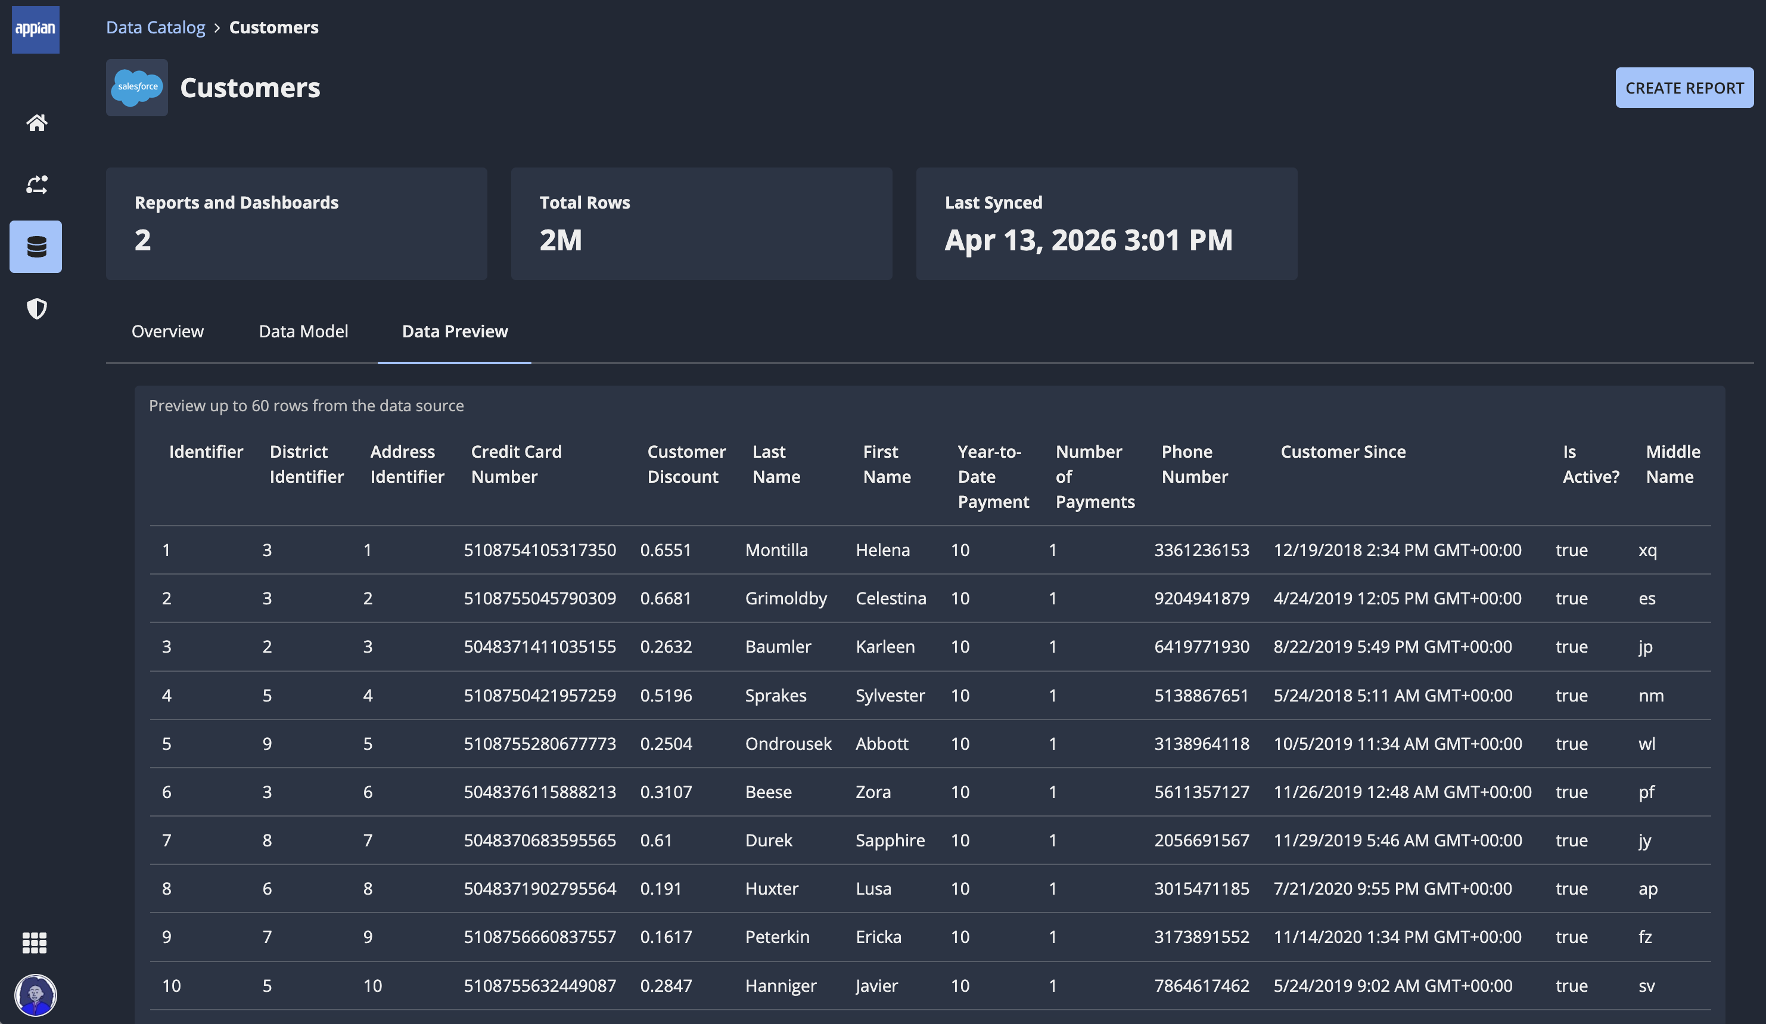The height and width of the screenshot is (1024, 1766).
Task: Click the user avatar profile picture
Action: [35, 995]
